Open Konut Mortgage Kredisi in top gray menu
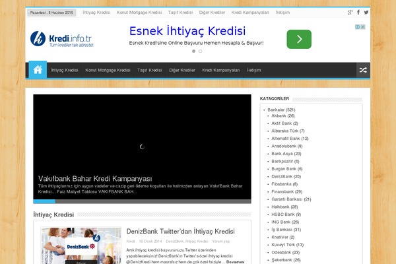 [x=139, y=13]
